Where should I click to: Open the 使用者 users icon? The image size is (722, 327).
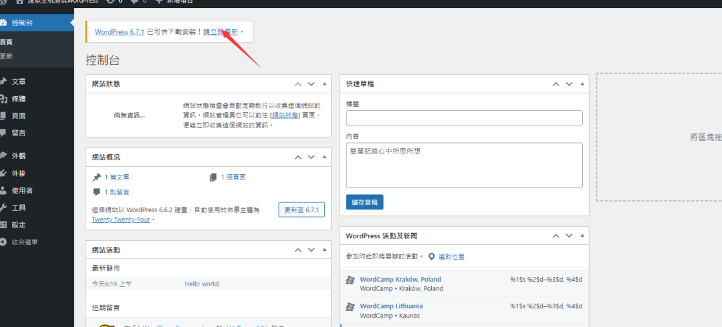coord(3,190)
